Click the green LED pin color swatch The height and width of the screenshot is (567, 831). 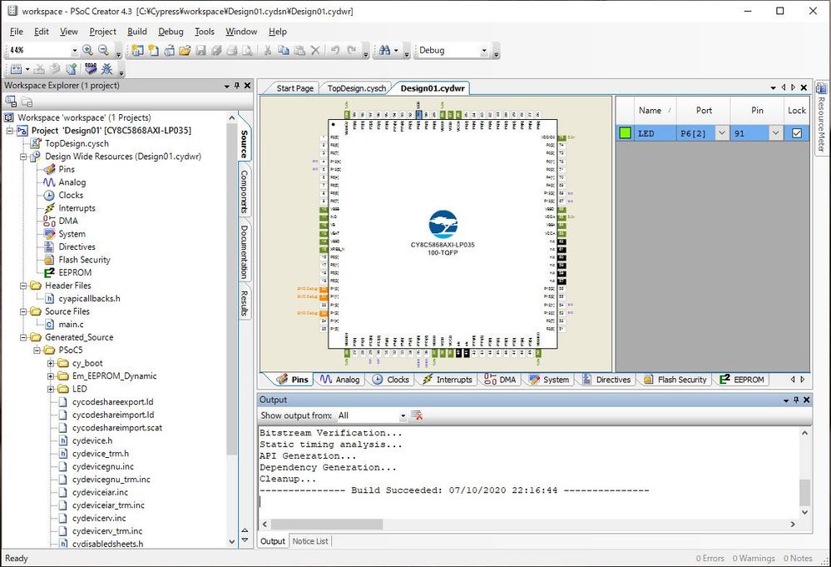click(624, 132)
